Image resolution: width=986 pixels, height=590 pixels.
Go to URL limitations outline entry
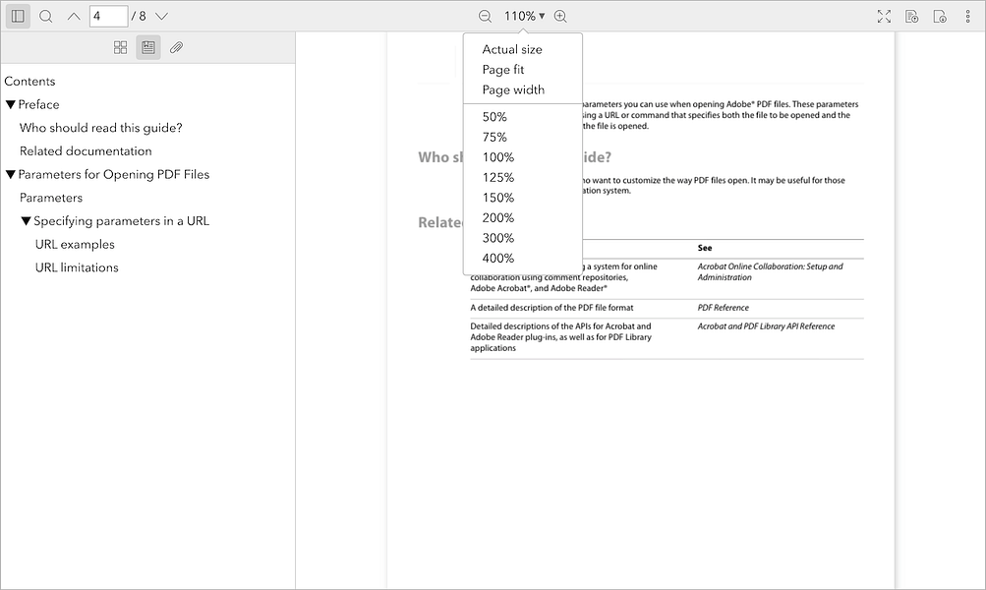77,267
